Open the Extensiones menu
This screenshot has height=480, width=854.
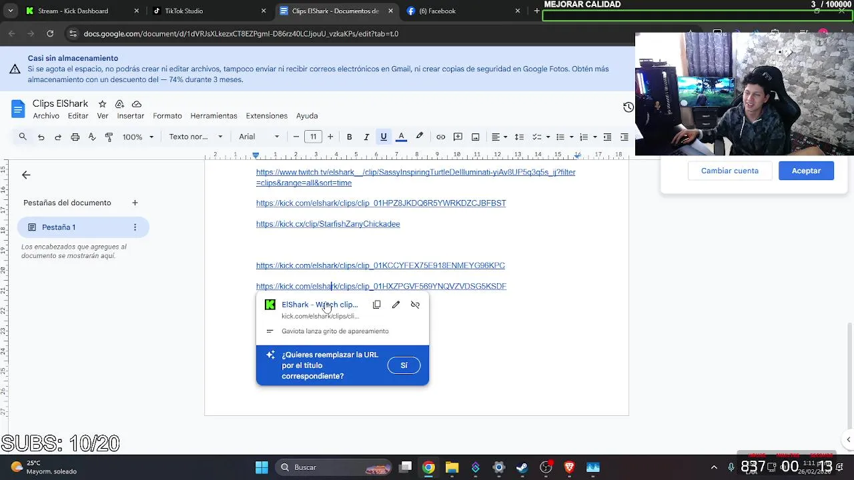(x=267, y=116)
